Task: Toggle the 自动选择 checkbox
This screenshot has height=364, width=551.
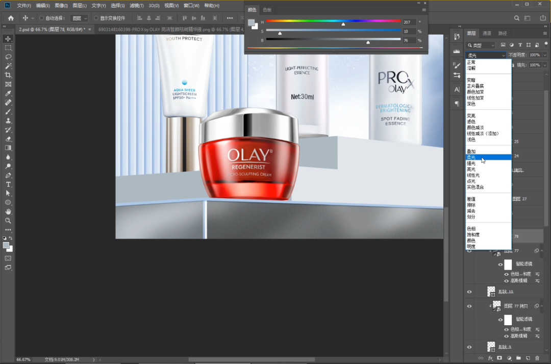Action: point(41,18)
